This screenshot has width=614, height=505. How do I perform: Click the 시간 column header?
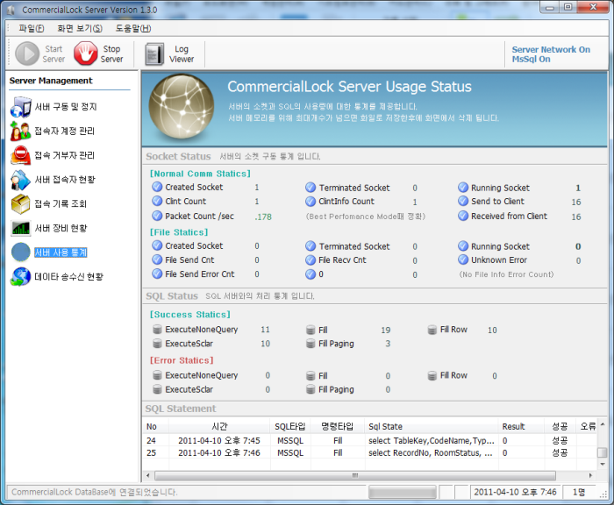[x=219, y=426]
